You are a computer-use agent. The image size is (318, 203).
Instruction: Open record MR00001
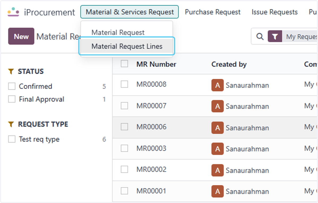click(151, 191)
